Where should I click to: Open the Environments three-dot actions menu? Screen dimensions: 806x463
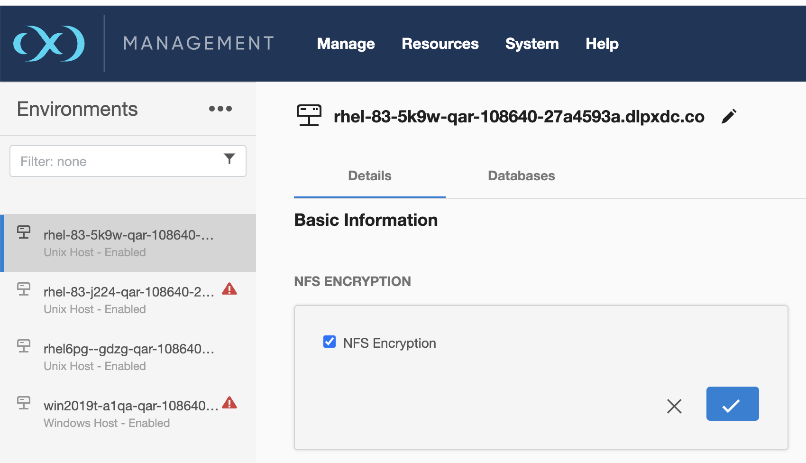tap(220, 109)
